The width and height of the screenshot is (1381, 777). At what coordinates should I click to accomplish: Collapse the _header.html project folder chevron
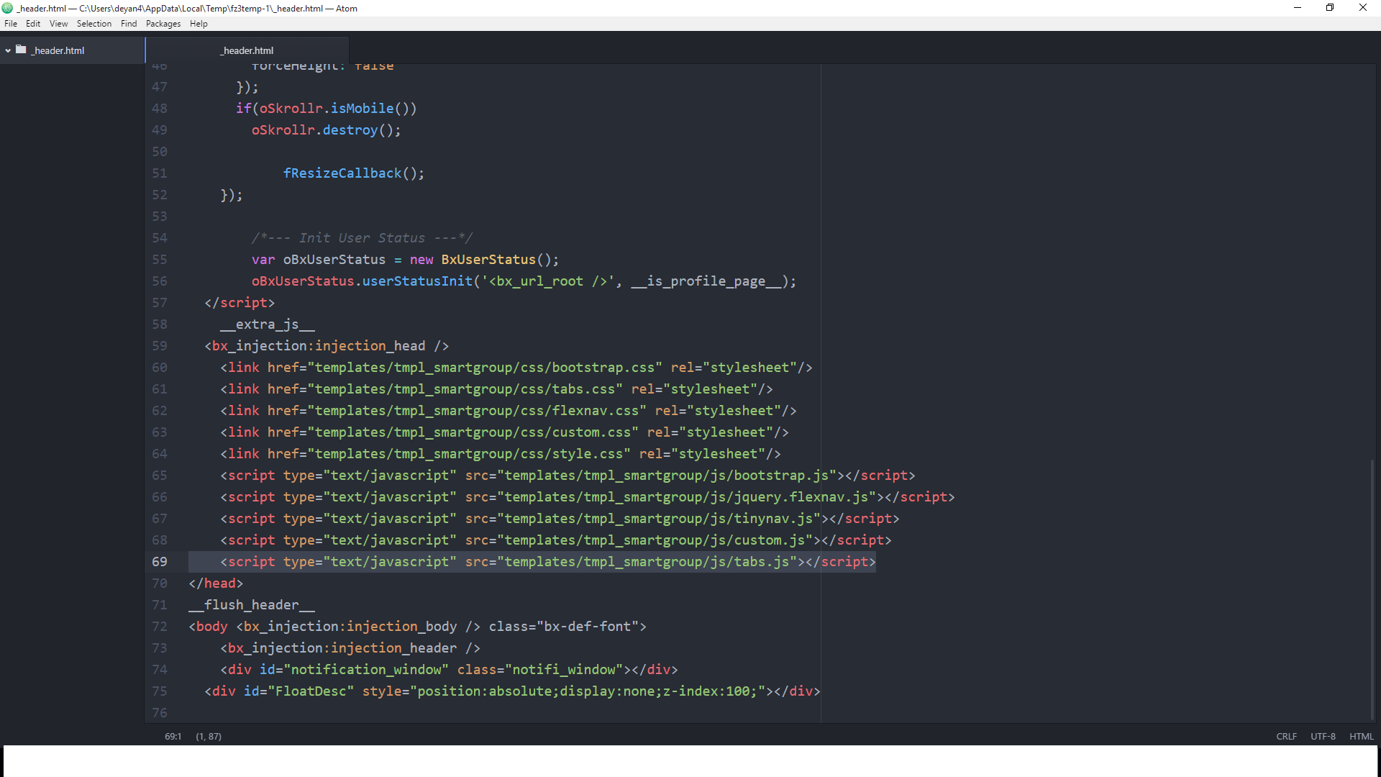[x=8, y=50]
